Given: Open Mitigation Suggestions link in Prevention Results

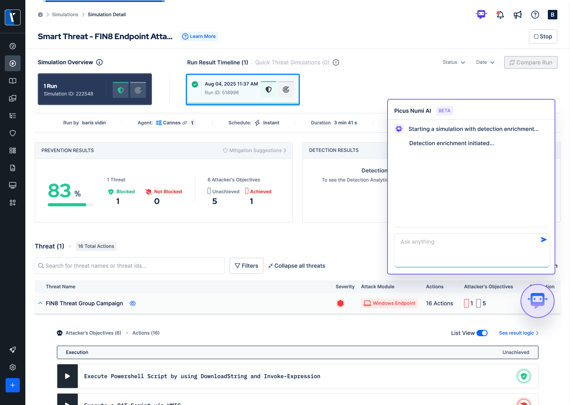Looking at the screenshot, I should click(x=254, y=150).
